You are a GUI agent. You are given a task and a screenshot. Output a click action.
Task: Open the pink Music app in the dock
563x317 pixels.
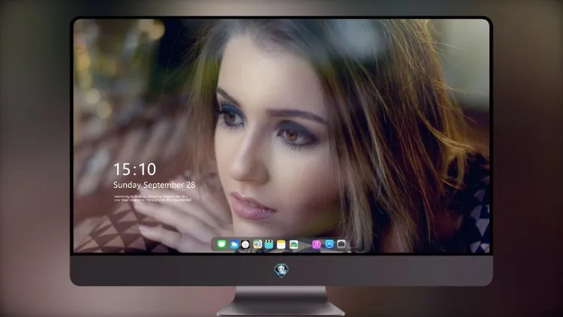point(316,244)
